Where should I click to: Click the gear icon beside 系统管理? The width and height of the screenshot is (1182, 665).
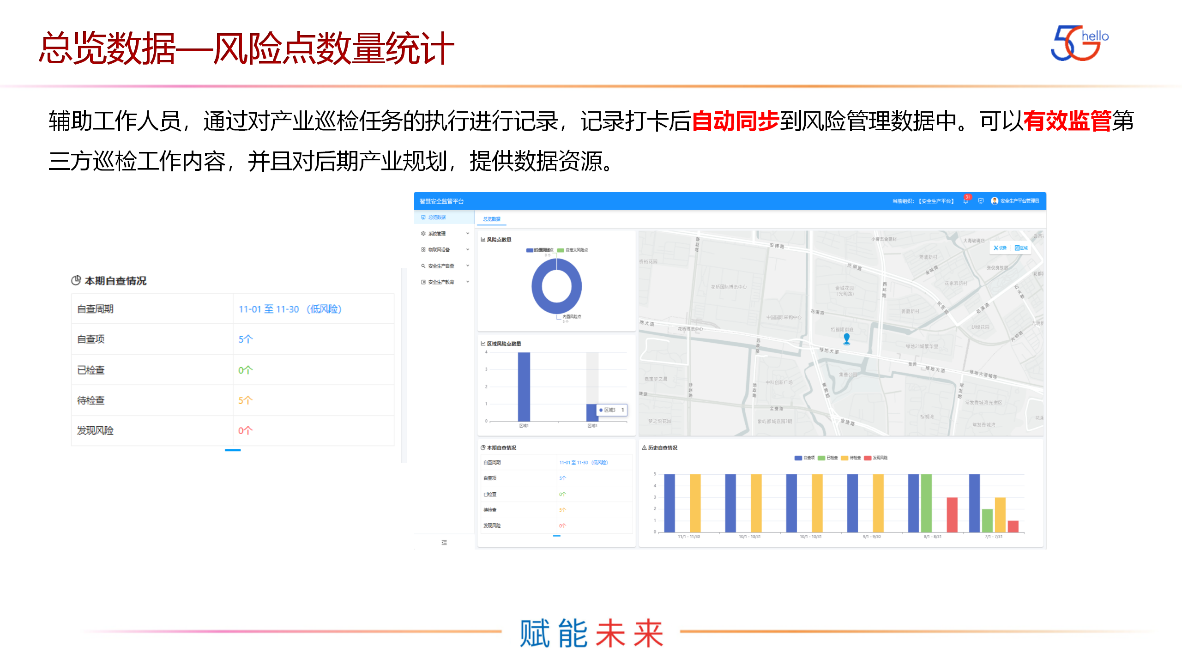coord(423,234)
